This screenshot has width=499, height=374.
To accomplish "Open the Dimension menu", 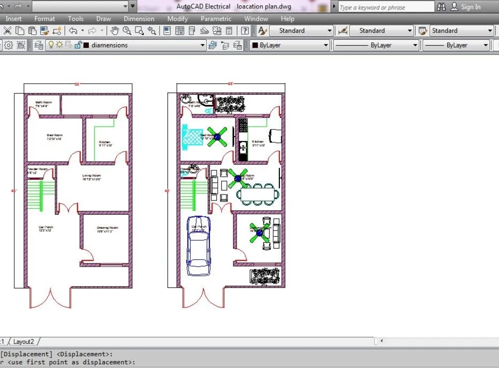I will [139, 18].
